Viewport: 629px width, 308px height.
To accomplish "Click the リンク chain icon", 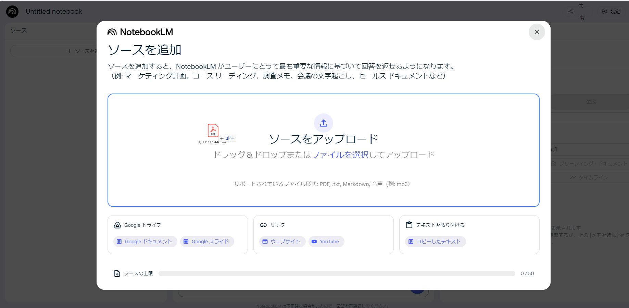I will [x=263, y=225].
